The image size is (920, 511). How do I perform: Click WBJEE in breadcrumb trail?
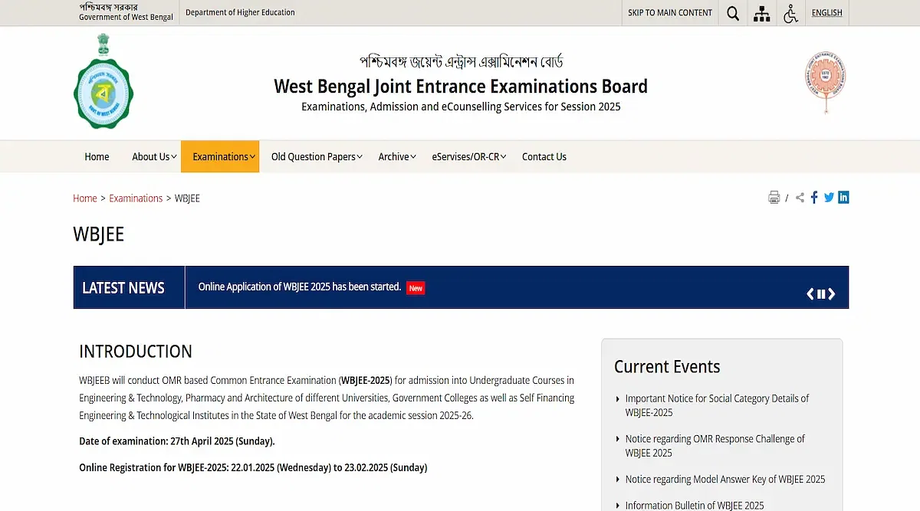tap(187, 198)
